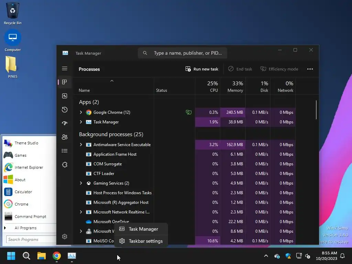Click the Gaming Services Xbox icon
The image size is (352, 264).
point(89,183)
